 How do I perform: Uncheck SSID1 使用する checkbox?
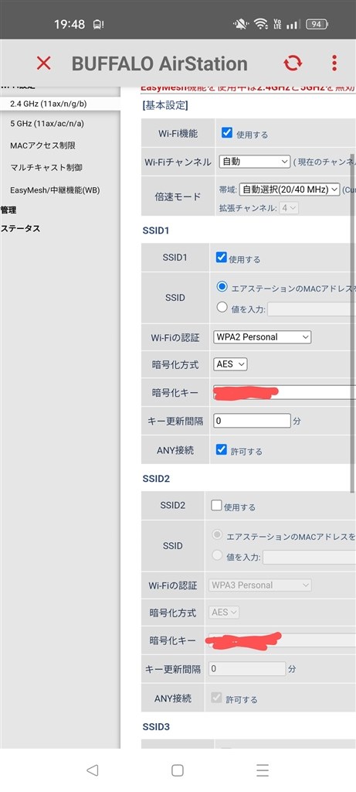click(x=221, y=257)
